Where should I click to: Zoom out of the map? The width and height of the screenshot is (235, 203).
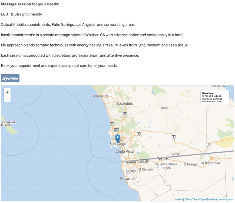[x=7, y=99]
